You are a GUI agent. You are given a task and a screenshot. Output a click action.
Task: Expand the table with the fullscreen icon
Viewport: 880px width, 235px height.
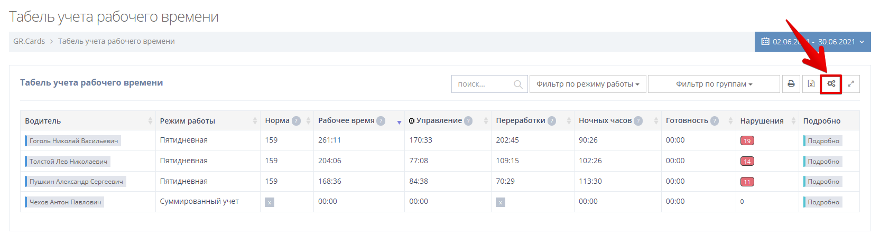pos(851,84)
